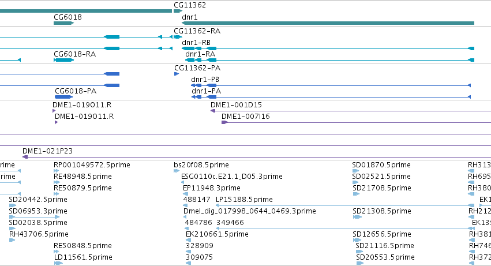Select the RP001049572.5prime EST label
The height and width of the screenshot is (266, 491).
[x=92, y=165]
